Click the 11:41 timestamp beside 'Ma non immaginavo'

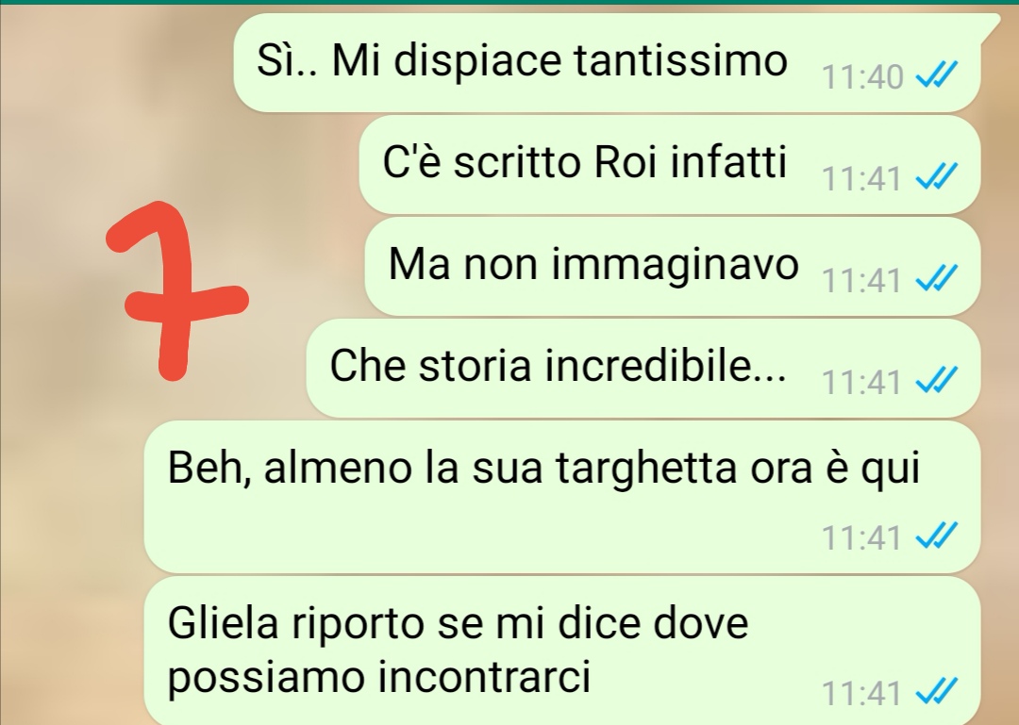click(x=861, y=280)
